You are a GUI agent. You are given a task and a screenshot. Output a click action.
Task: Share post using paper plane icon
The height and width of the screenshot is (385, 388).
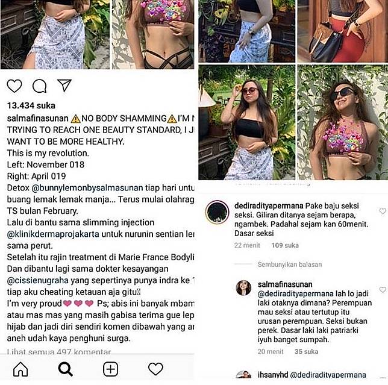tap(64, 86)
